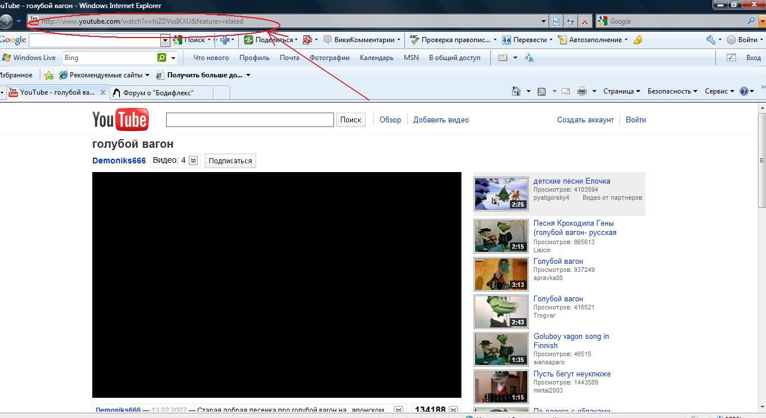Click Перевести translate button

coord(524,40)
